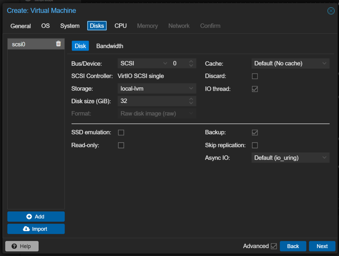The image size is (339, 256).
Task: Toggle the Advanced options checkbox
Action: click(274, 246)
